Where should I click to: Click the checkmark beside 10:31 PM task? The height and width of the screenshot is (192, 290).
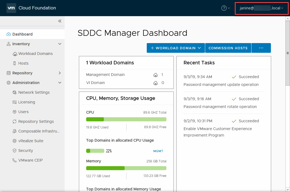(x=234, y=121)
